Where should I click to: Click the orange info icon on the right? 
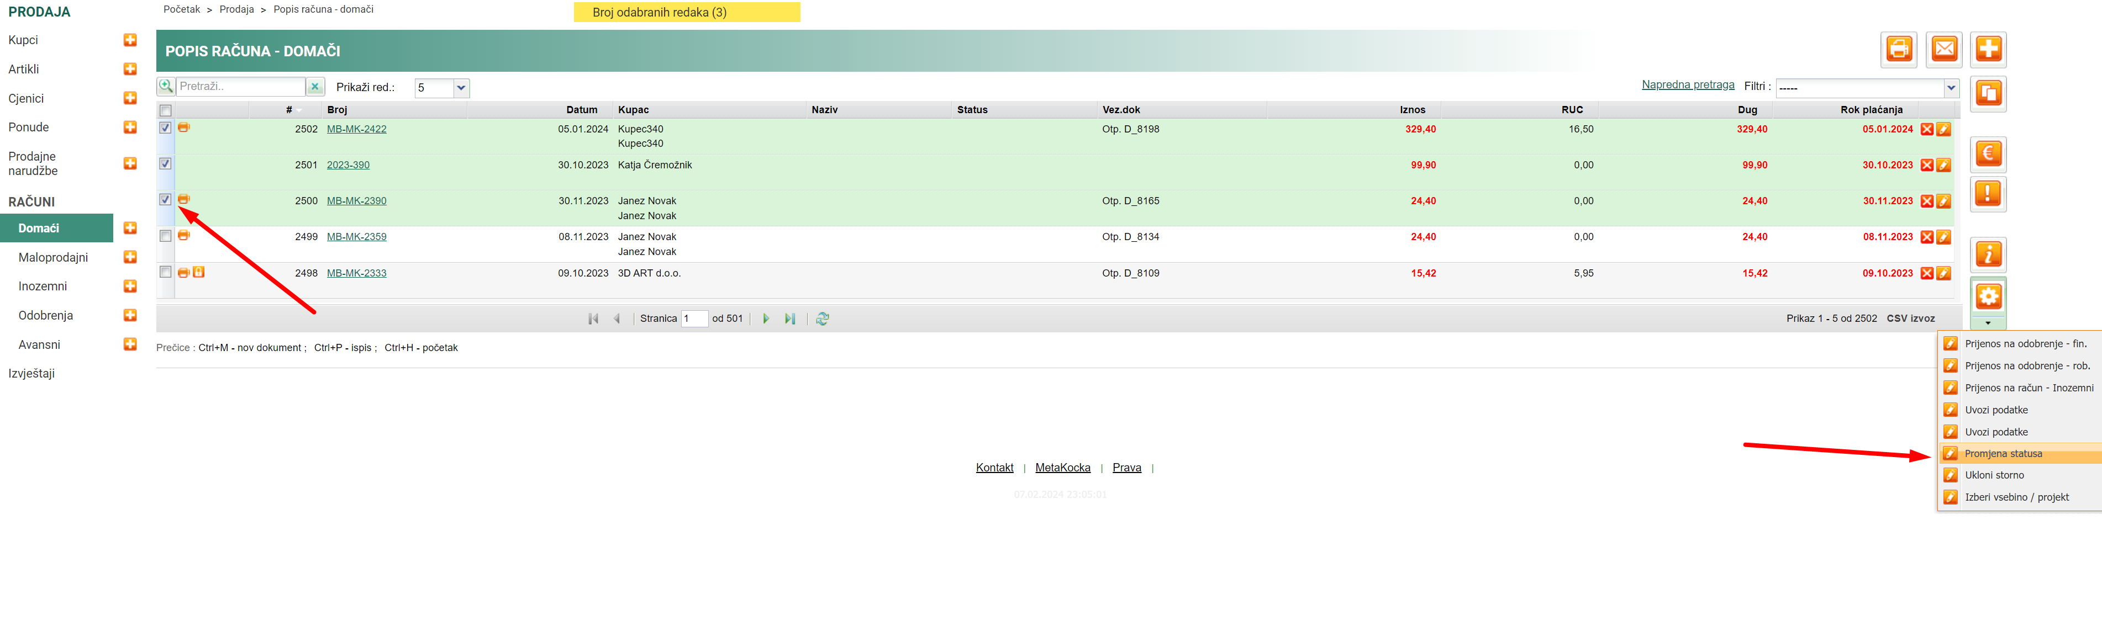(x=1988, y=254)
